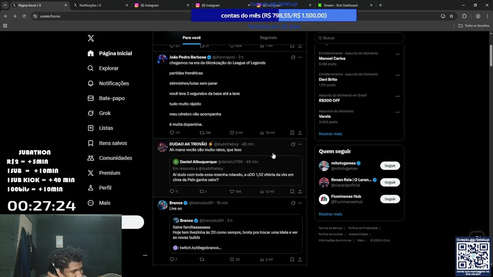Viewport: 493px width, 277px height.
Task: Open new browser tab
Action: [x=381, y=5]
